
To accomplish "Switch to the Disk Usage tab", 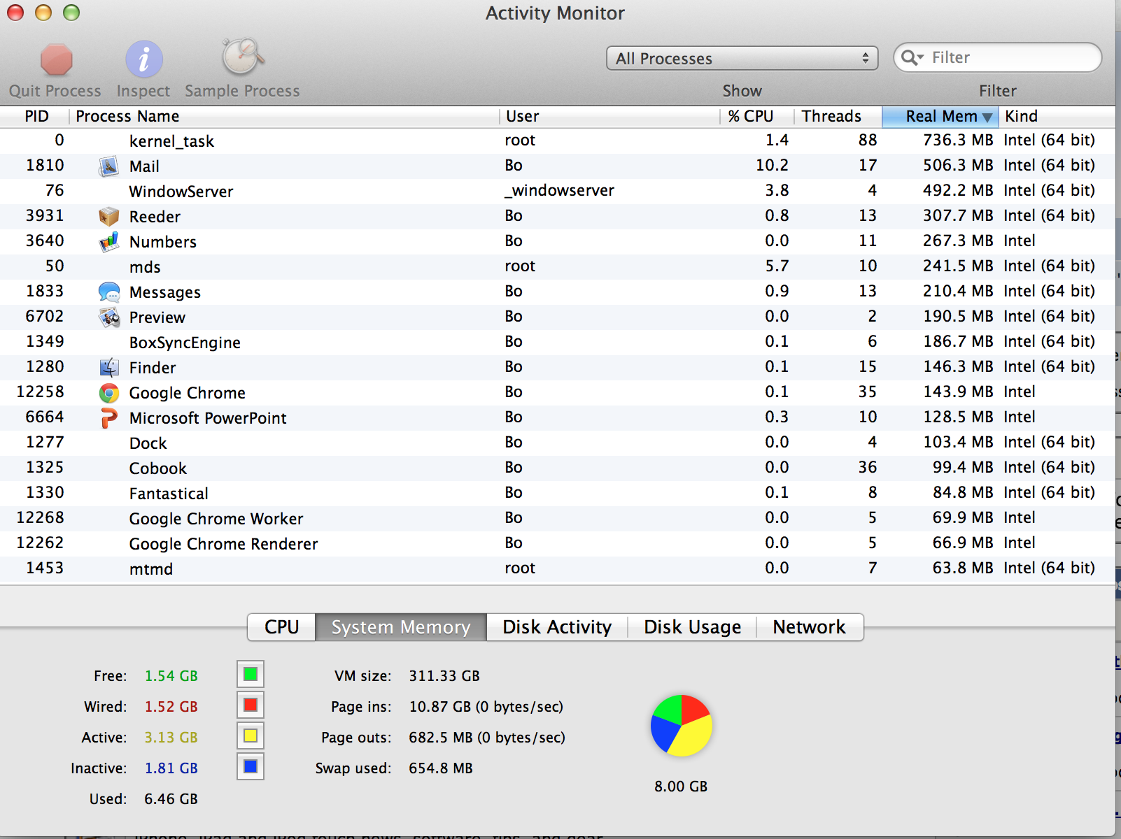I will 692,627.
